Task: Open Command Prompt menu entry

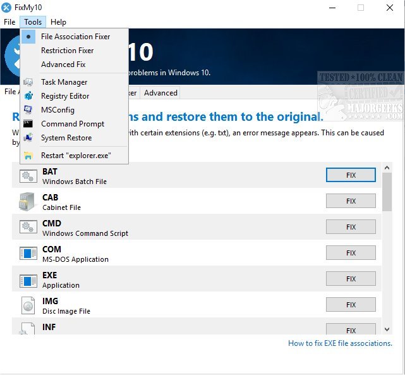Action: 74,124
